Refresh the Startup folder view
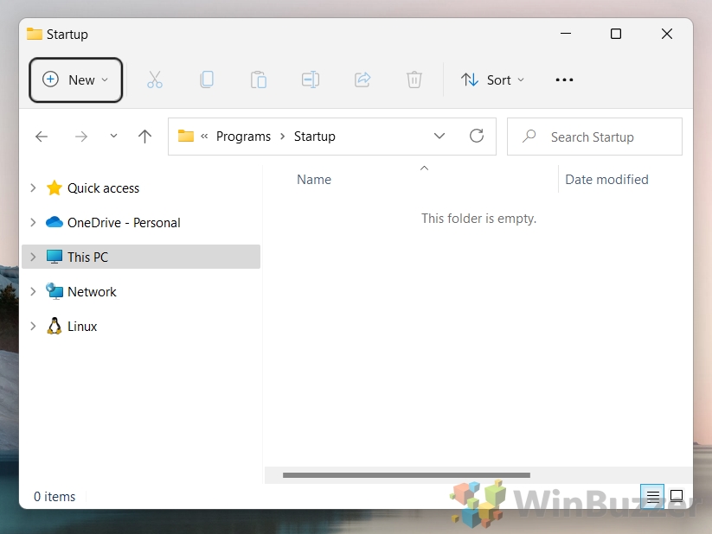Viewport: 712px width, 534px height. coord(477,137)
